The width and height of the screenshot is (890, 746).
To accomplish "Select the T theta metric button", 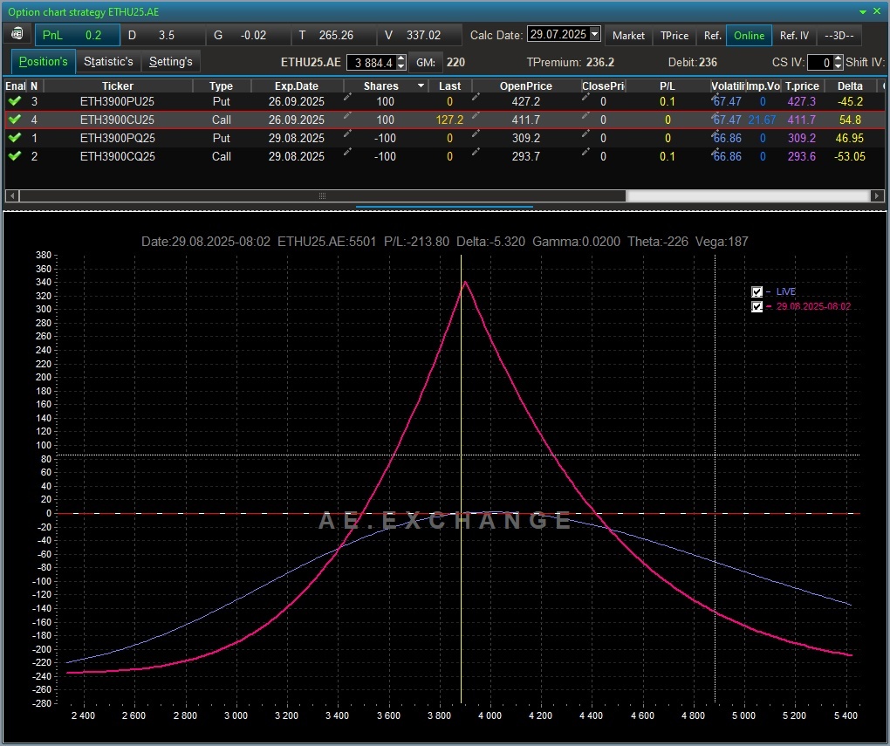I will [334, 35].
